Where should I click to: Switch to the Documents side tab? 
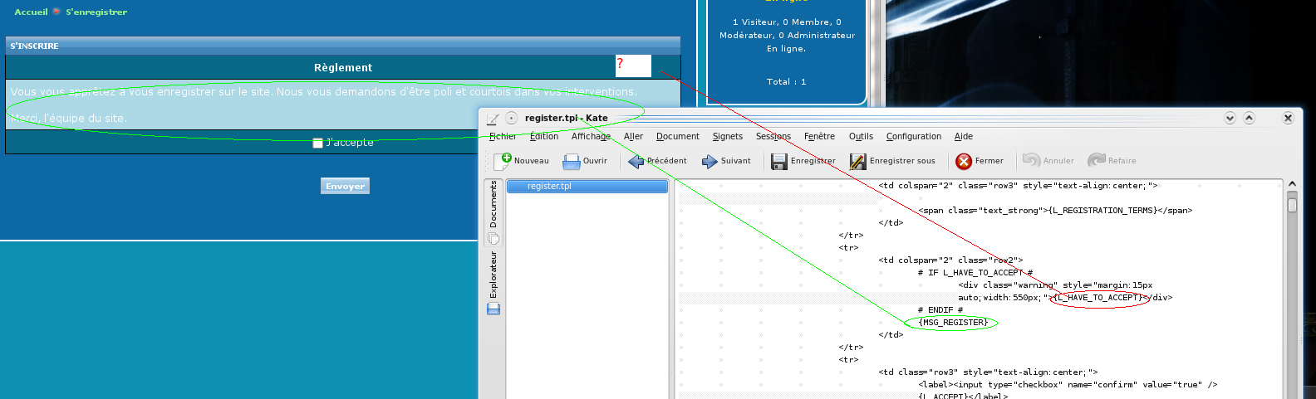click(493, 205)
